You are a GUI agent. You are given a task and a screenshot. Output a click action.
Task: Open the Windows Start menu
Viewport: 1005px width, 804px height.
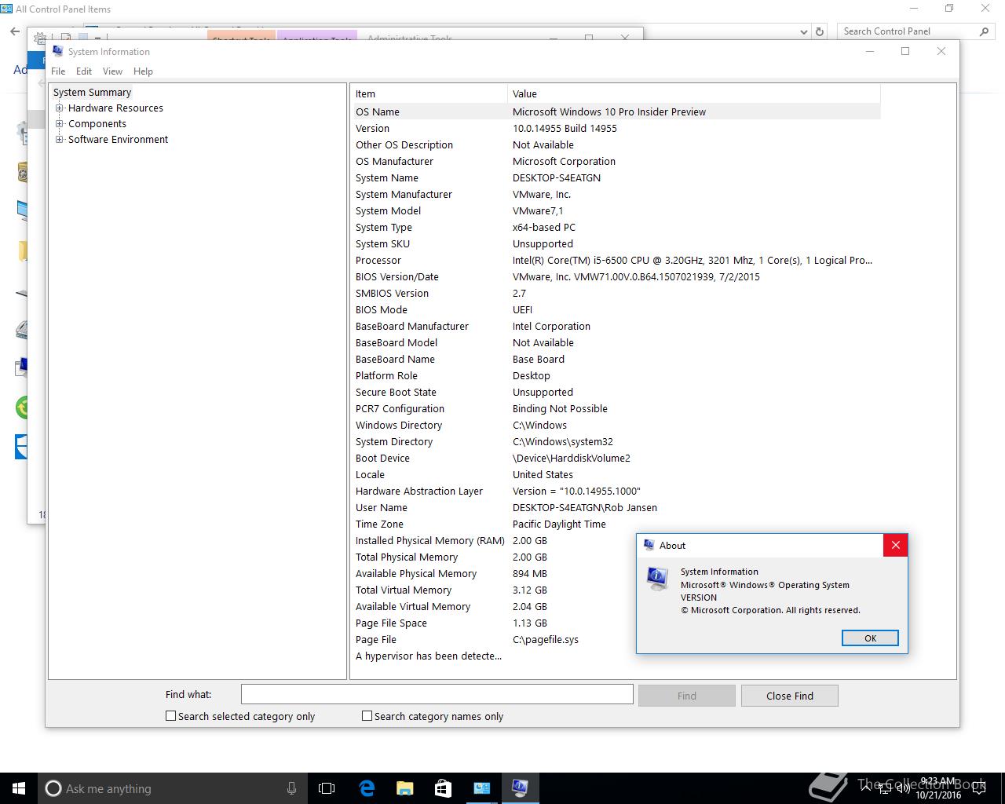[x=19, y=788]
